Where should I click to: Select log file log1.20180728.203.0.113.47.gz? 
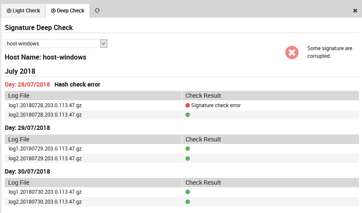45,105
